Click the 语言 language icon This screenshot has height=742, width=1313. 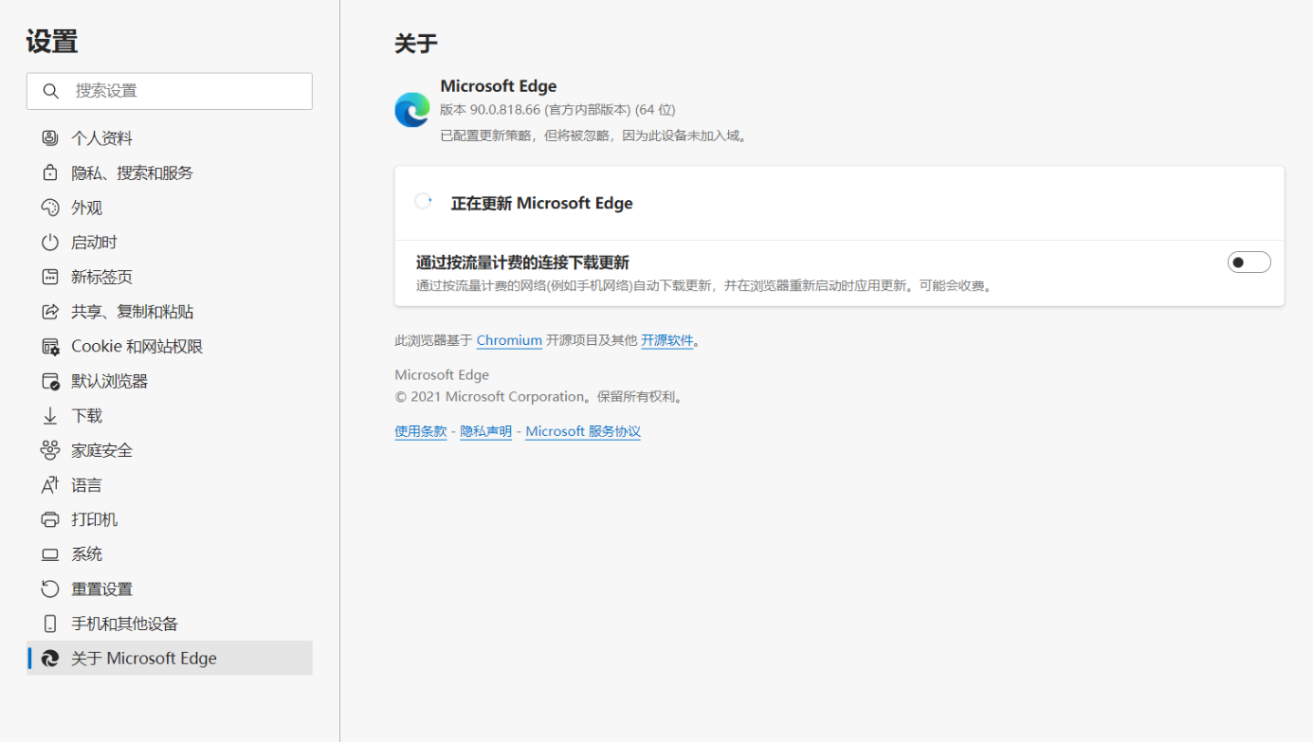50,485
